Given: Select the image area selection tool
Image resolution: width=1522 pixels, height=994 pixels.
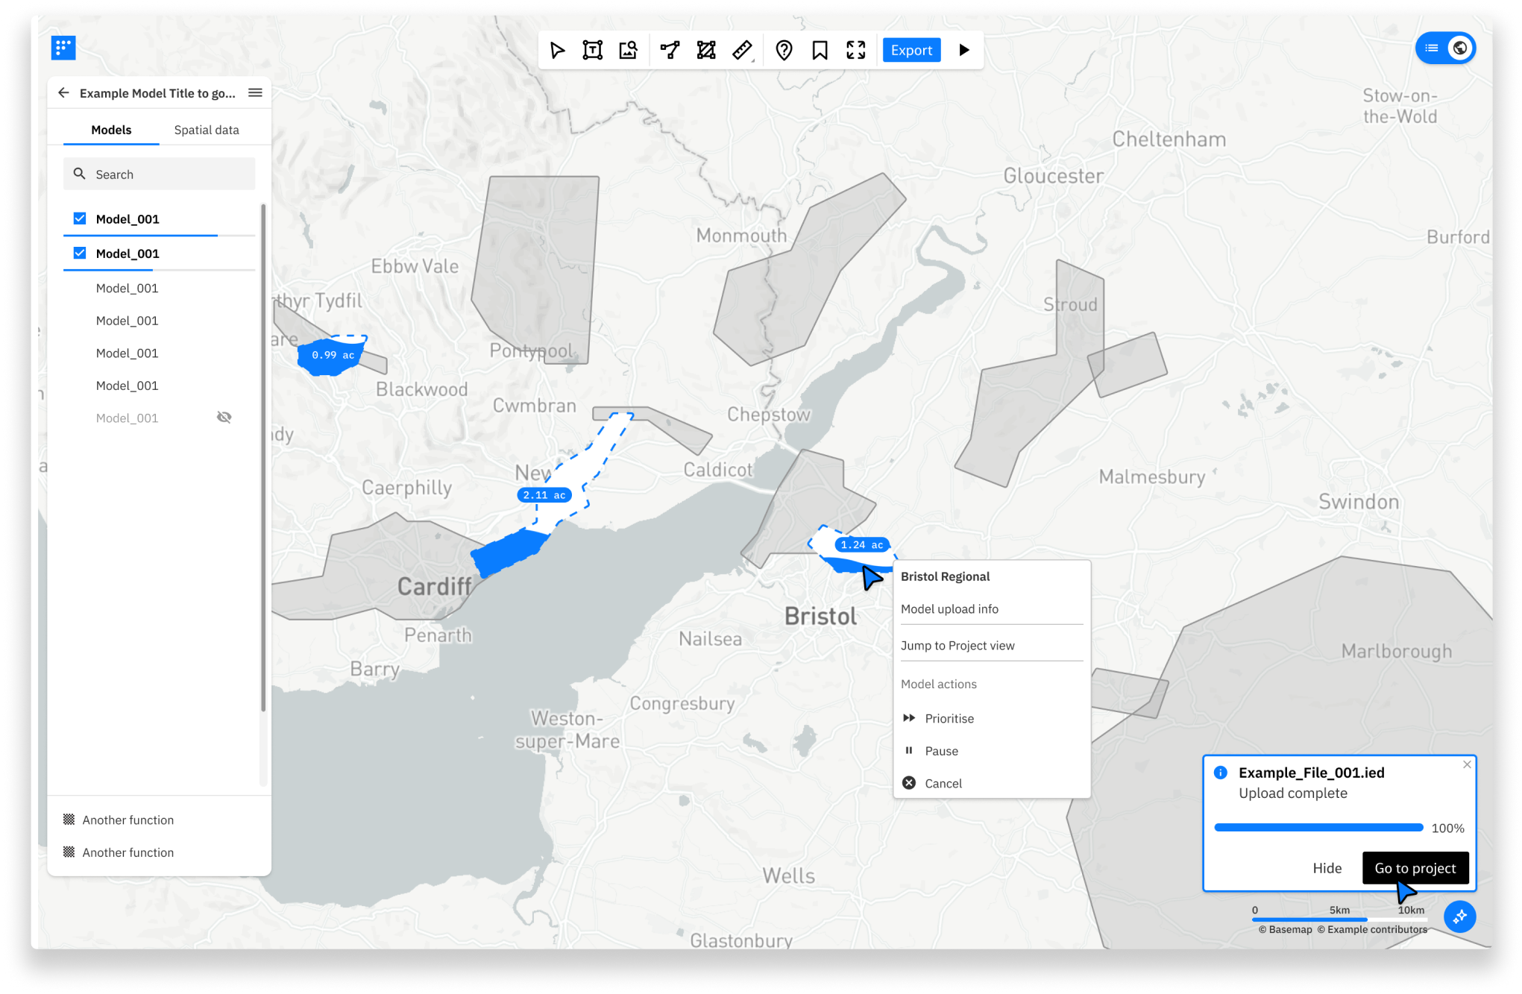Looking at the screenshot, I should pyautogui.click(x=629, y=50).
